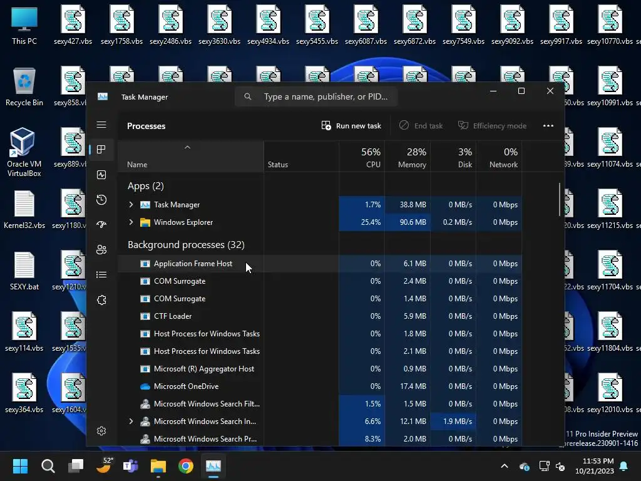This screenshot has width=641, height=481.
Task: Select SEXY.bat file on desktop
Action: pyautogui.click(x=24, y=271)
